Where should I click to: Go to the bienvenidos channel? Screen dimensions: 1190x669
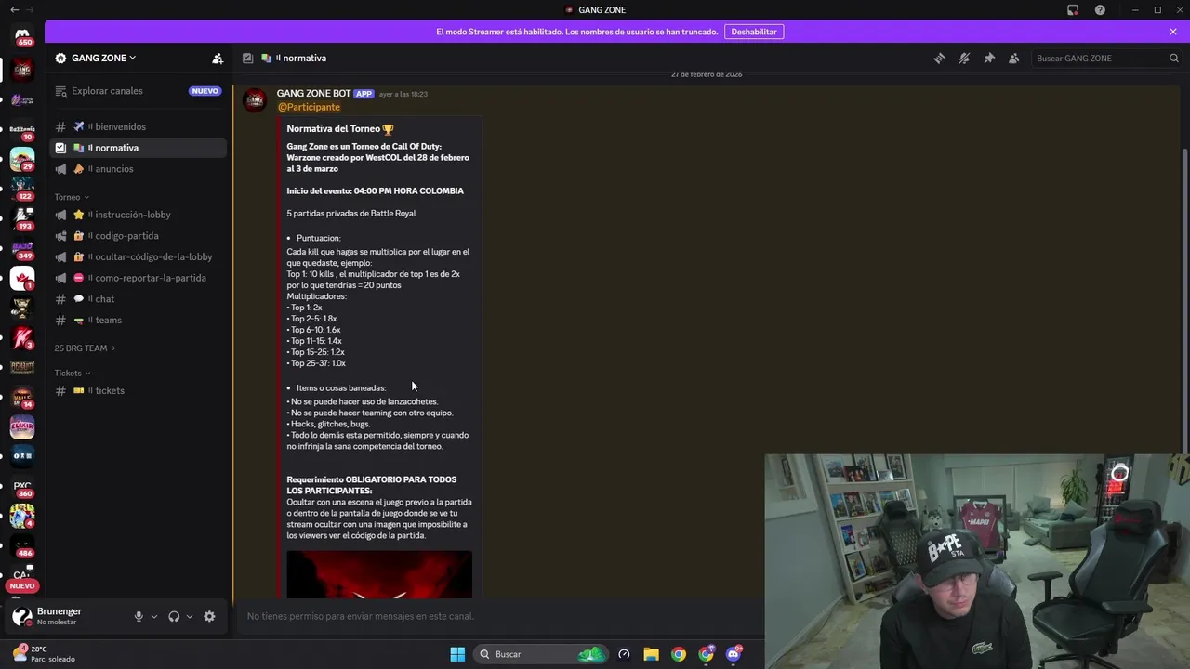click(138, 126)
